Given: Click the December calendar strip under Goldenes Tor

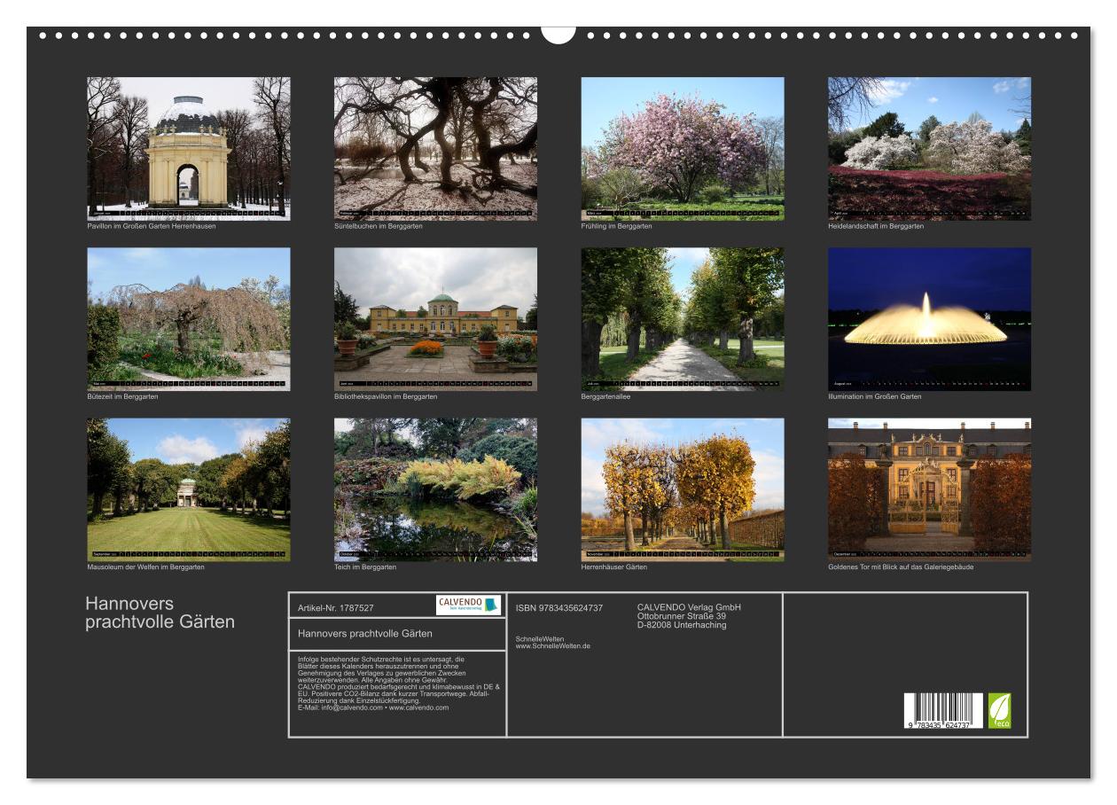Looking at the screenshot, I should point(929,555).
